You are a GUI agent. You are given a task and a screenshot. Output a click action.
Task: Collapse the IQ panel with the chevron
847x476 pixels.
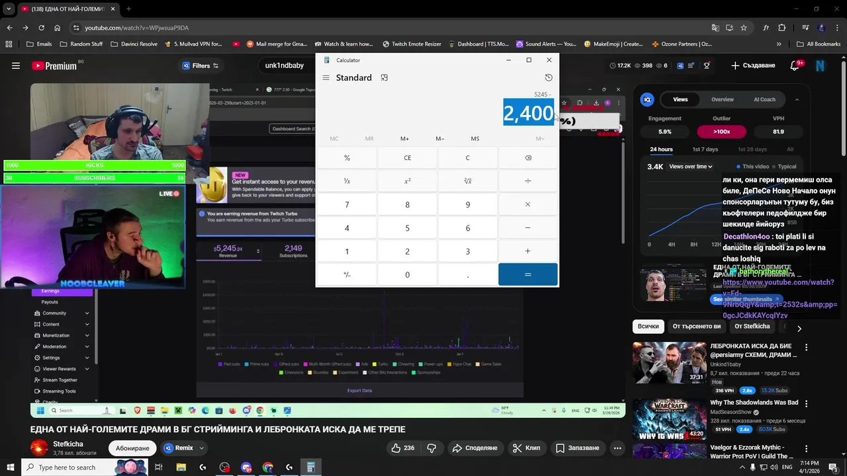click(797, 100)
